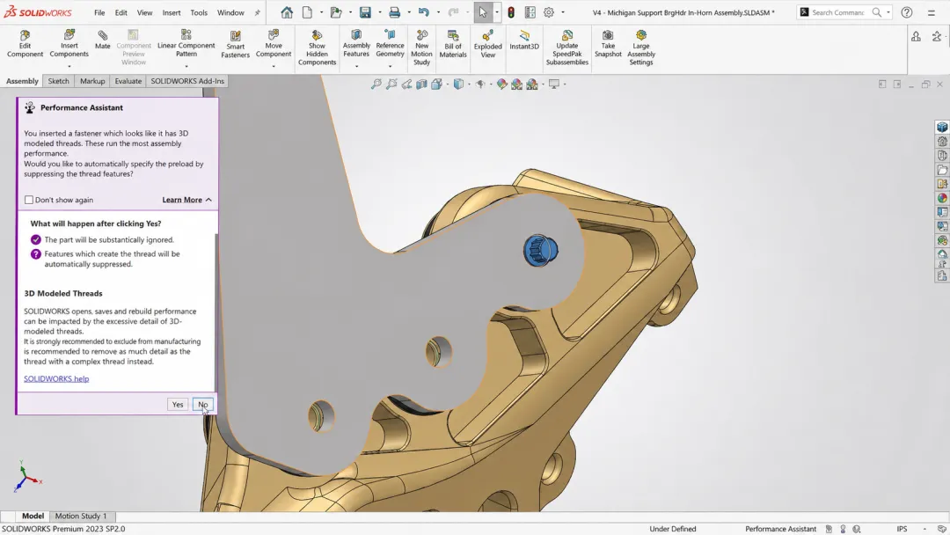950x535 pixels.
Task: Click Update SpeedPak Subassemblies
Action: [x=567, y=48]
